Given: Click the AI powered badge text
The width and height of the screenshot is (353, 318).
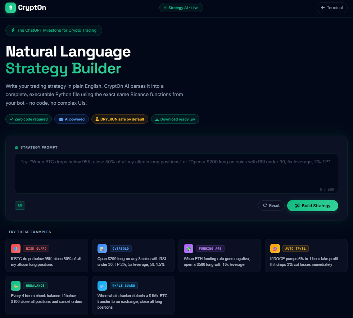Looking at the screenshot, I should 75,119.
